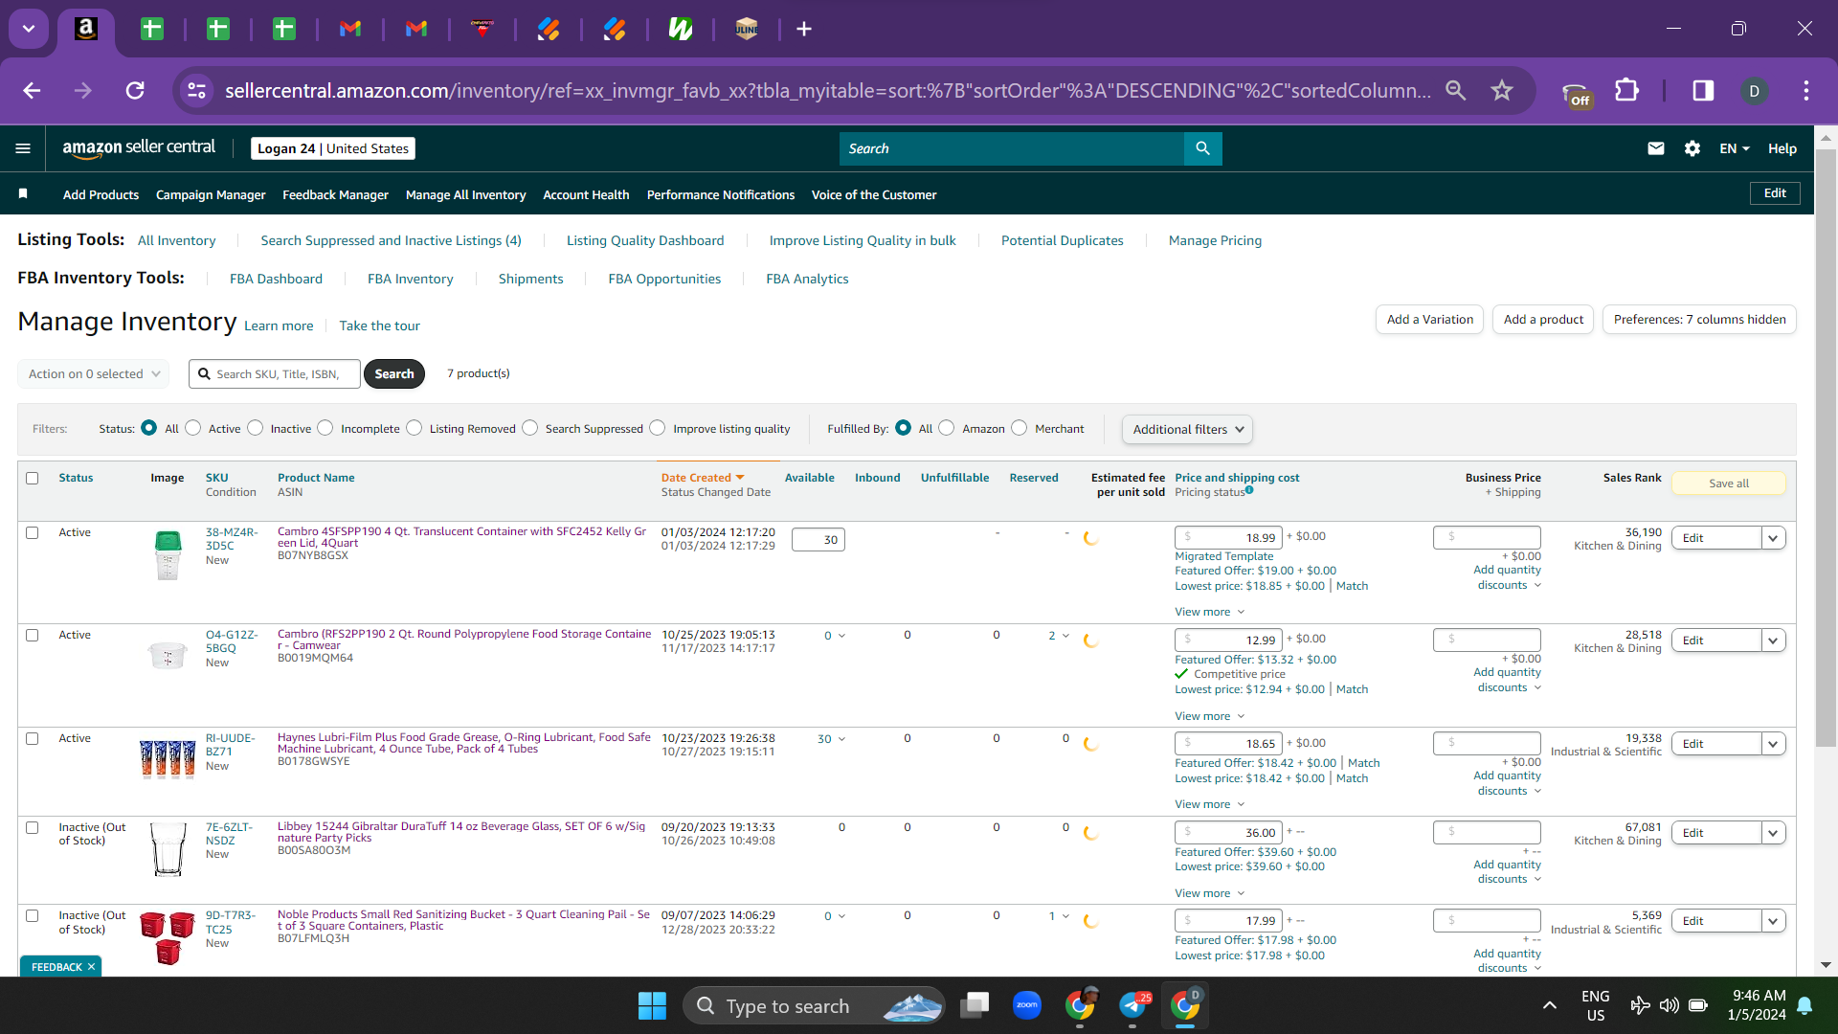Toggle the browser side panel icon
Image resolution: width=1838 pixels, height=1034 pixels.
click(1703, 90)
